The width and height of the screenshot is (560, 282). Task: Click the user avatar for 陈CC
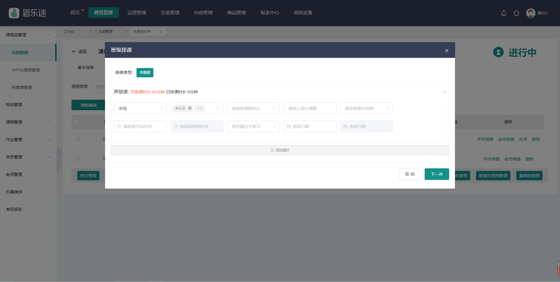pyautogui.click(x=531, y=13)
